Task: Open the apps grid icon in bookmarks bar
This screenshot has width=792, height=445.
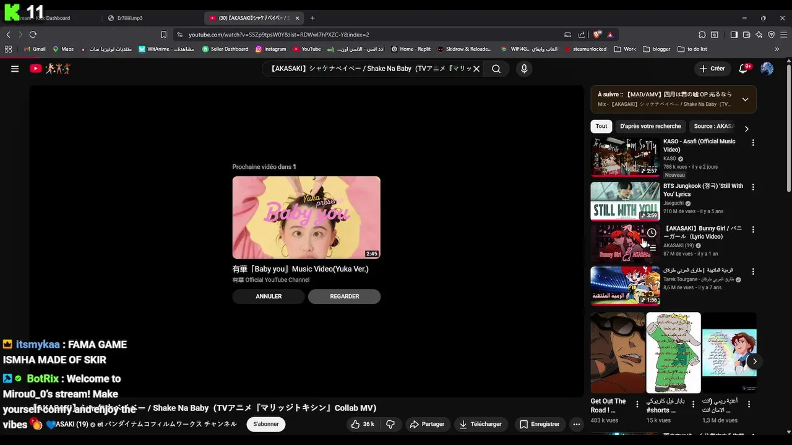Action: (x=8, y=49)
